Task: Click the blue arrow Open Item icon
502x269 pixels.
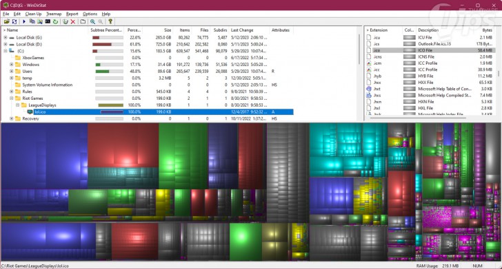Action: tap(24, 21)
